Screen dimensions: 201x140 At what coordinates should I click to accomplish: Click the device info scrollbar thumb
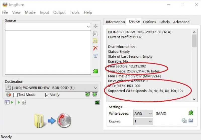(x=194, y=41)
